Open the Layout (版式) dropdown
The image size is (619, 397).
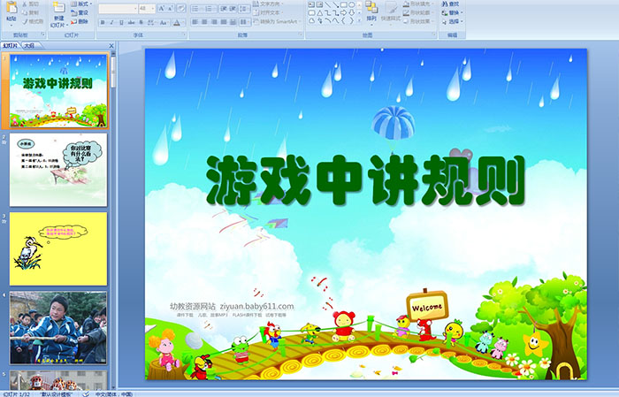81,4
